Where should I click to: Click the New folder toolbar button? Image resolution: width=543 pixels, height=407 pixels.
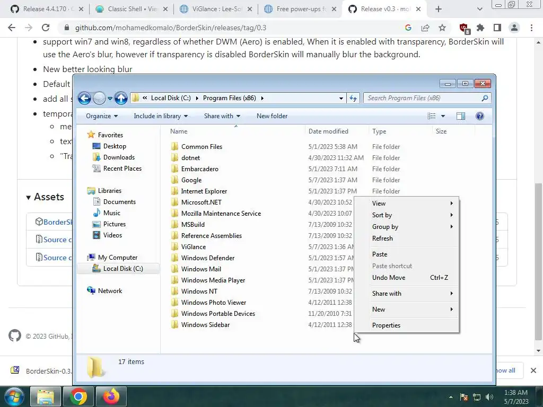point(272,116)
